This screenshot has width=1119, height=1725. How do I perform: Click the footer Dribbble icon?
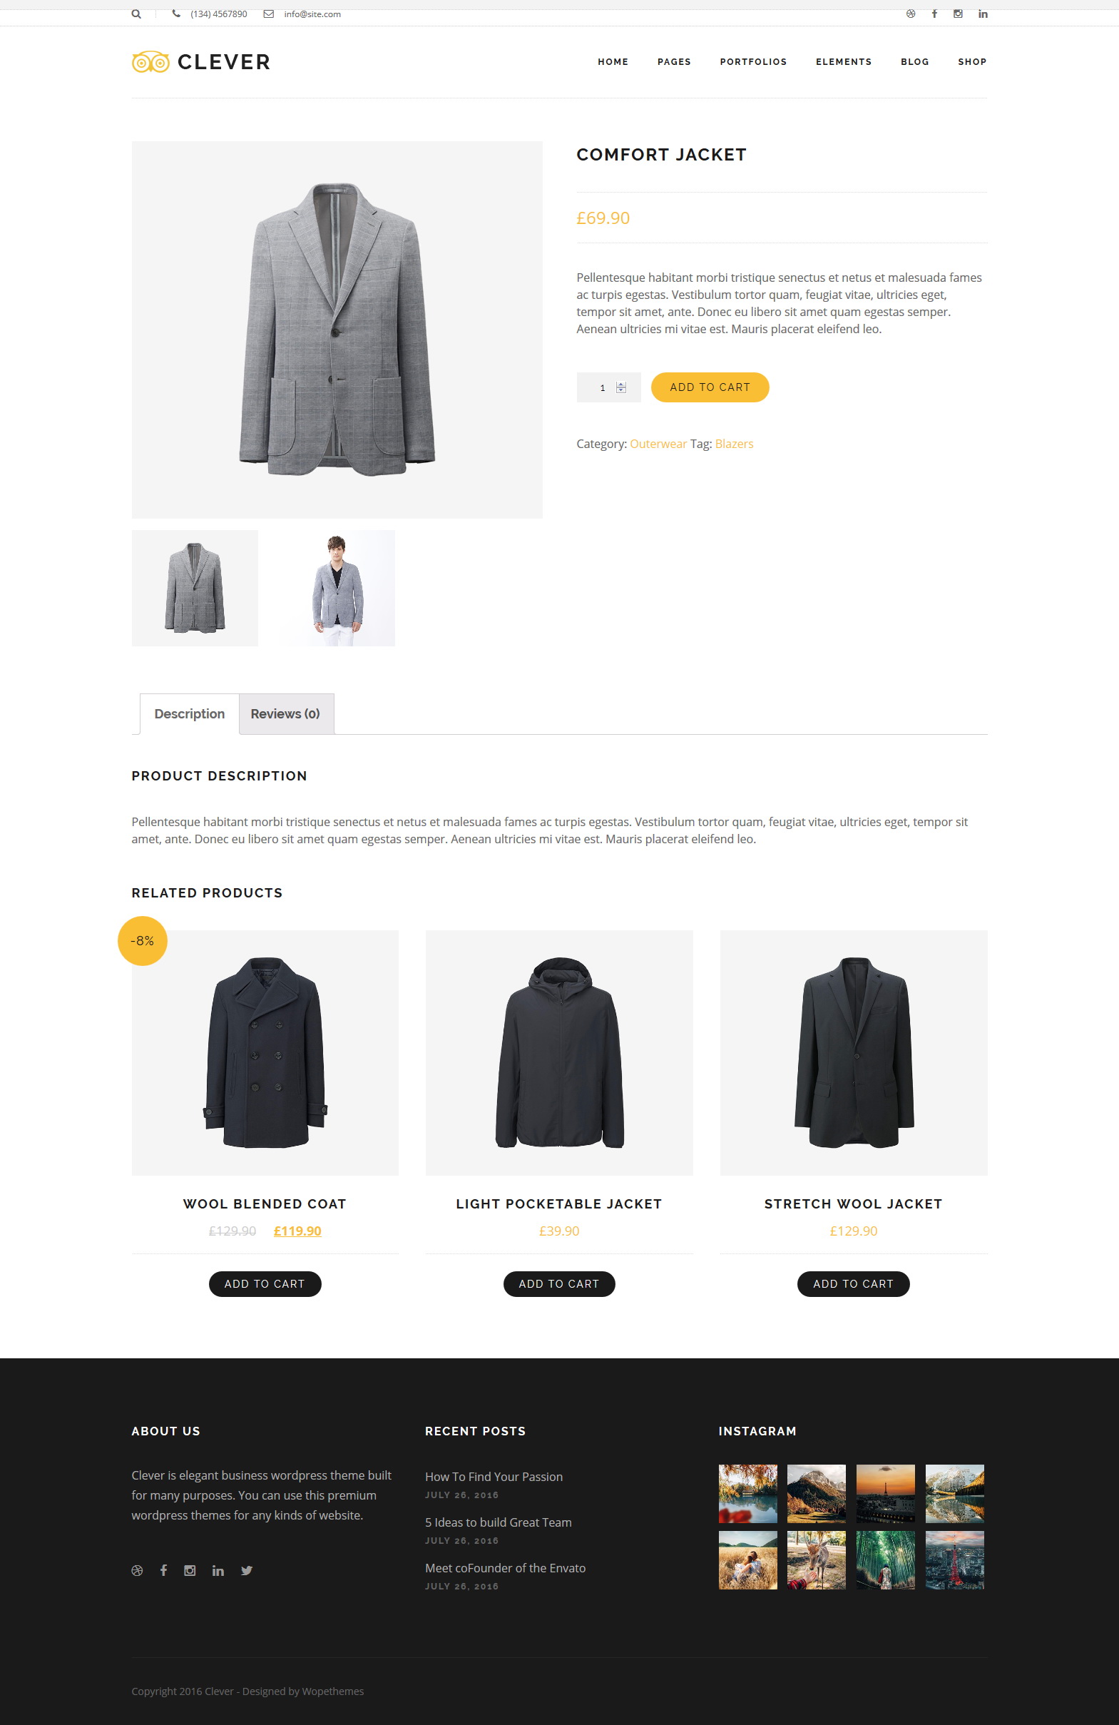(137, 1571)
